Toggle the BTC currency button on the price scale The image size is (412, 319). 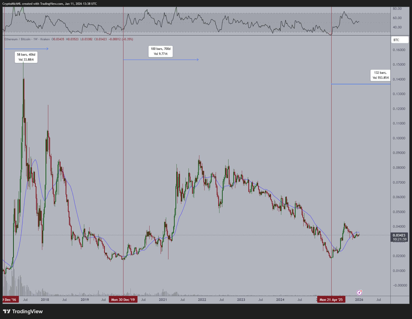click(400, 40)
